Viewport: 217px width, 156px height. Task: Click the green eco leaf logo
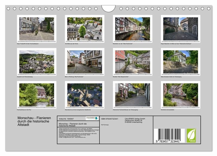coord(191,135)
